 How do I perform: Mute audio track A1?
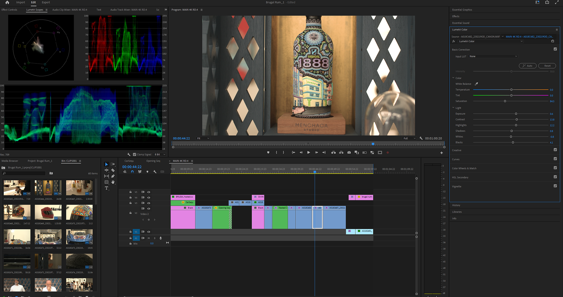tap(149, 238)
